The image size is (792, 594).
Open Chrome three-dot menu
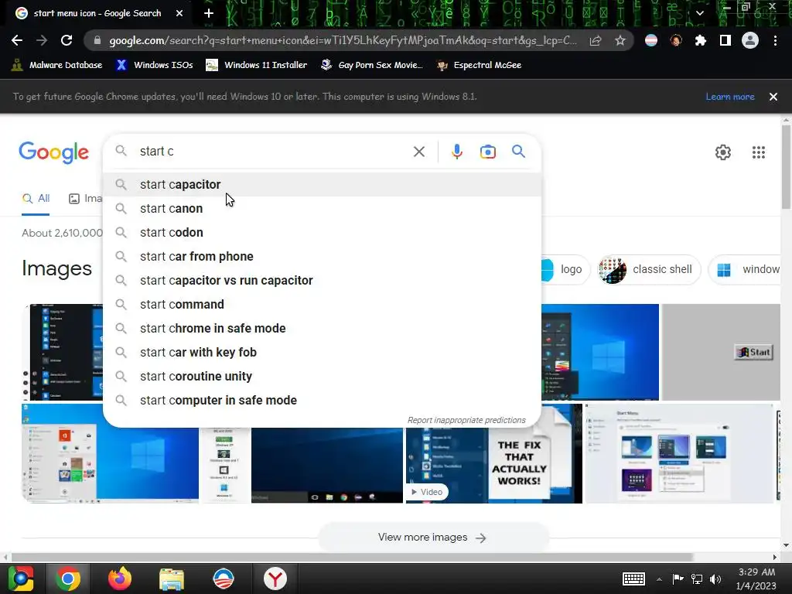coord(775,40)
